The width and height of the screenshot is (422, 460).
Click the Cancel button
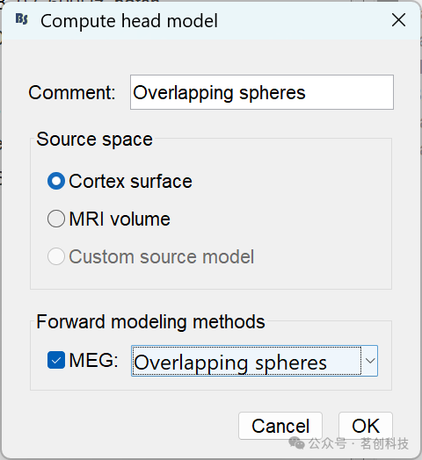pyautogui.click(x=280, y=426)
